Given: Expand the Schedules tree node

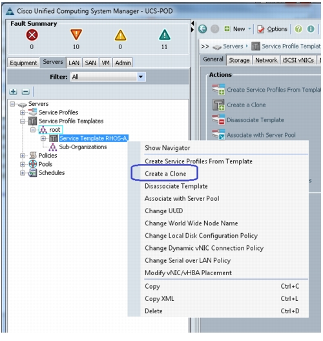Looking at the screenshot, I should 23,173.
